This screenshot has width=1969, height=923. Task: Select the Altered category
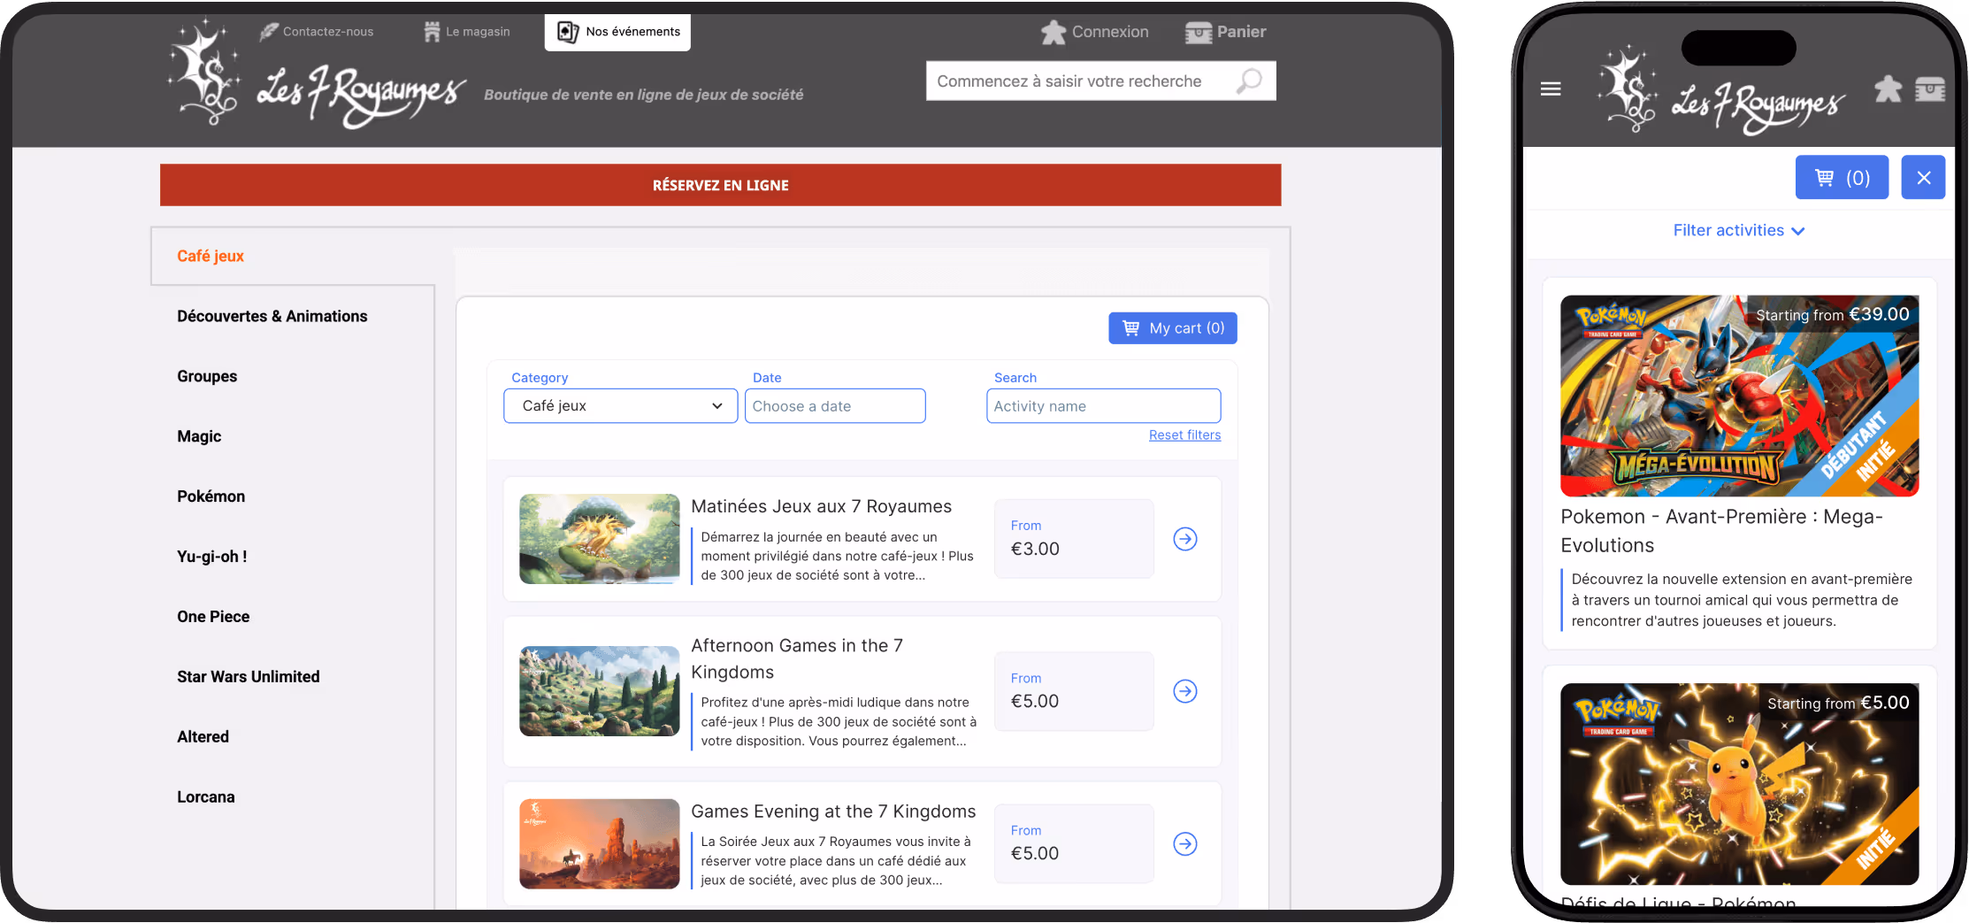tap(203, 737)
